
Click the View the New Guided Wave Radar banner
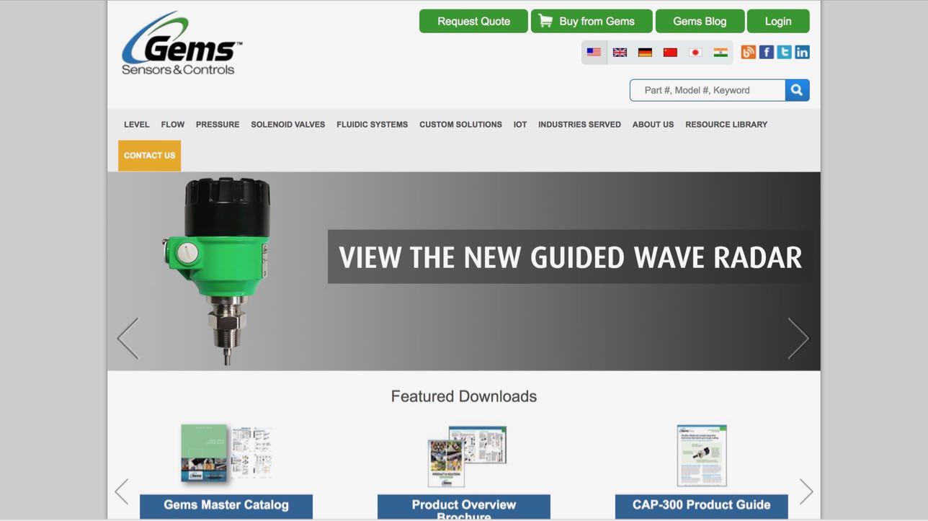[571, 257]
